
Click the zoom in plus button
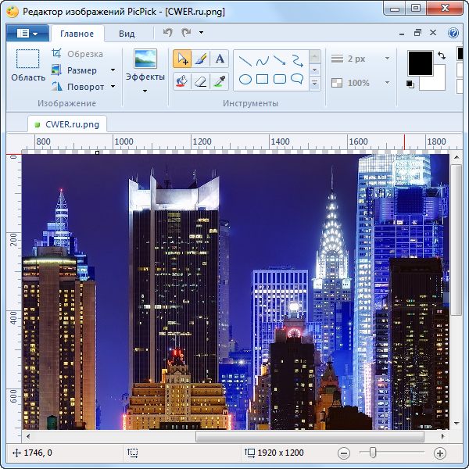coord(440,453)
